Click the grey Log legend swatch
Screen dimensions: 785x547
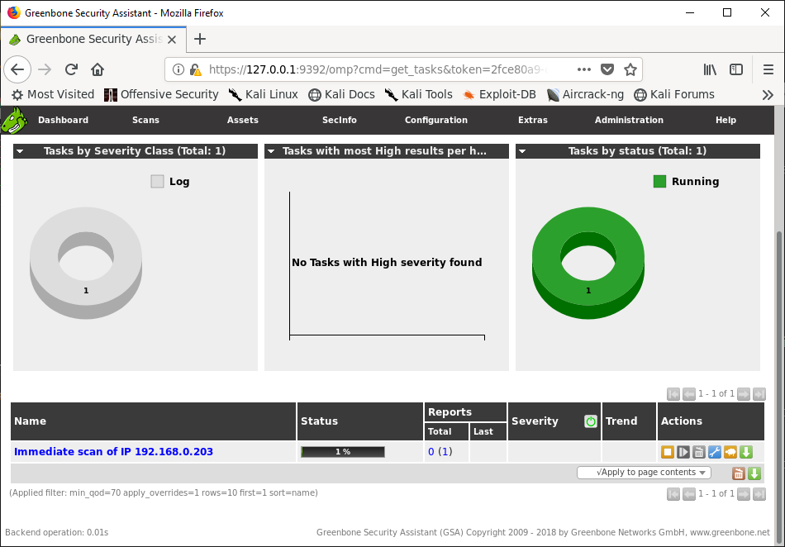click(157, 181)
